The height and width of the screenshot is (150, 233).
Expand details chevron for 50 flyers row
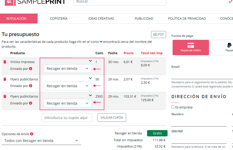click(90, 78)
